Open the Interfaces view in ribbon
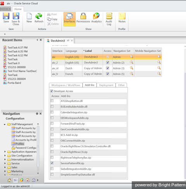186x189 pixels. 69,19
